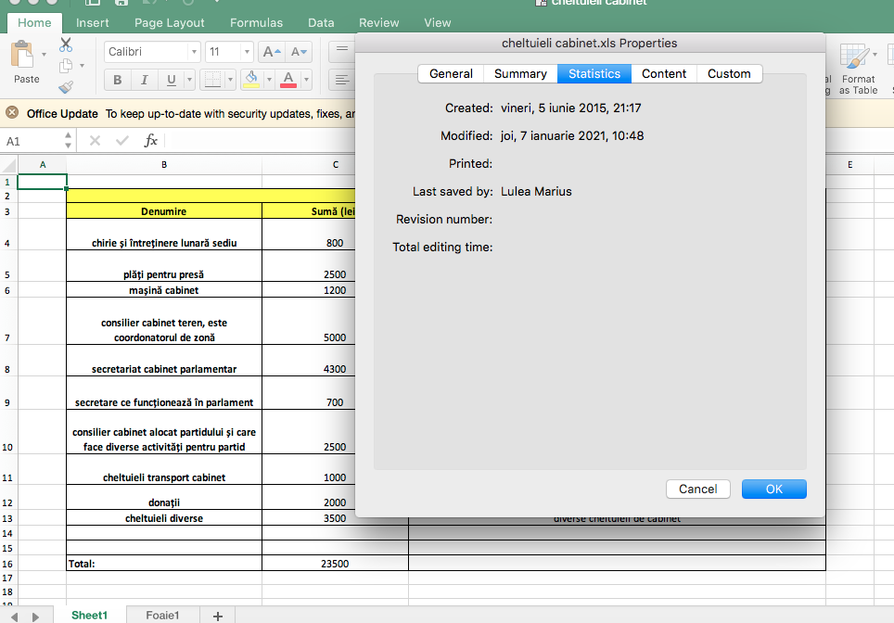Click the Borders icon
This screenshot has width=894, height=623.
[x=212, y=80]
